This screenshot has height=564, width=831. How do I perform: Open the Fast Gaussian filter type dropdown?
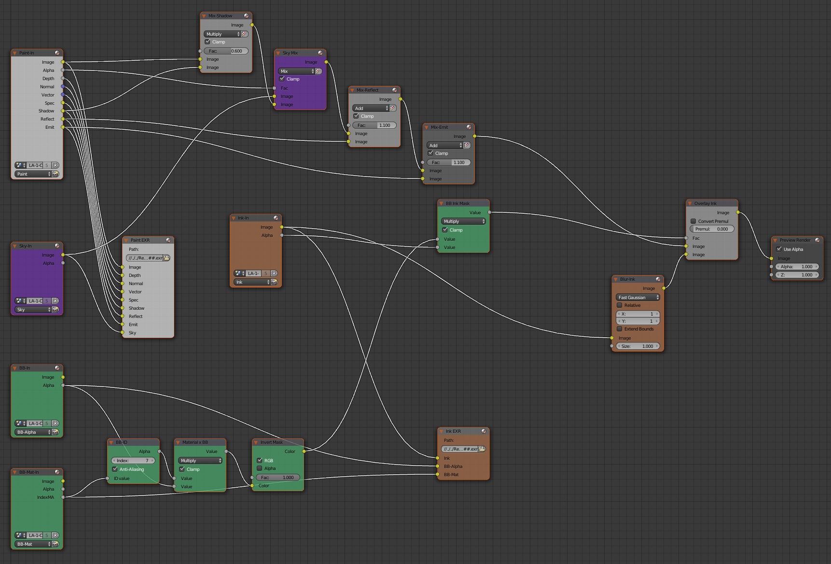[x=637, y=298]
